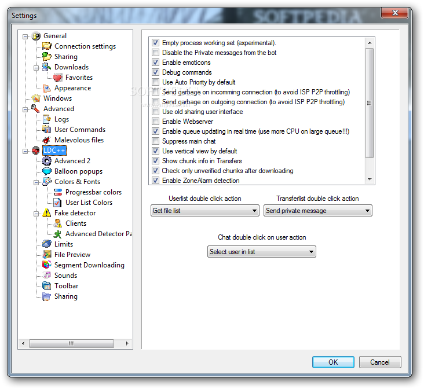Click the LDC++ node icon
This screenshot has width=424, height=389.
click(36, 151)
